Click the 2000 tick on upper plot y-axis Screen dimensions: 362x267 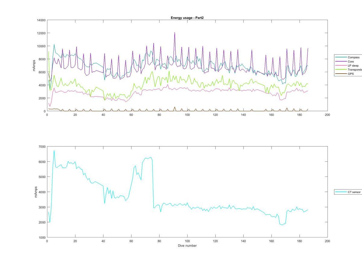pos(42,98)
